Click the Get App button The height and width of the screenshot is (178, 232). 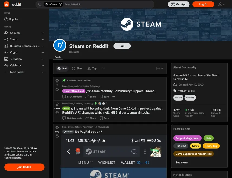pos(179,4)
